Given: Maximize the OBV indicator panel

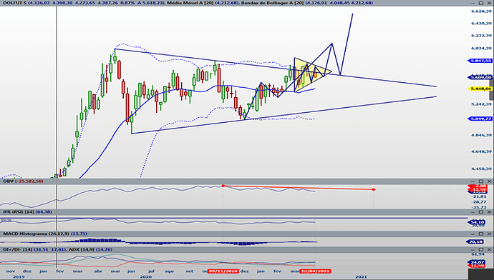Looking at the screenshot, I should point(481,181).
